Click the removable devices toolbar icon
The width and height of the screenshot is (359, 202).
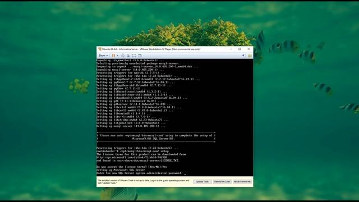point(128,56)
